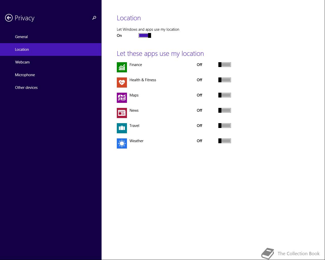
Task: Click the 'On' status text
Action: pyautogui.click(x=119, y=36)
